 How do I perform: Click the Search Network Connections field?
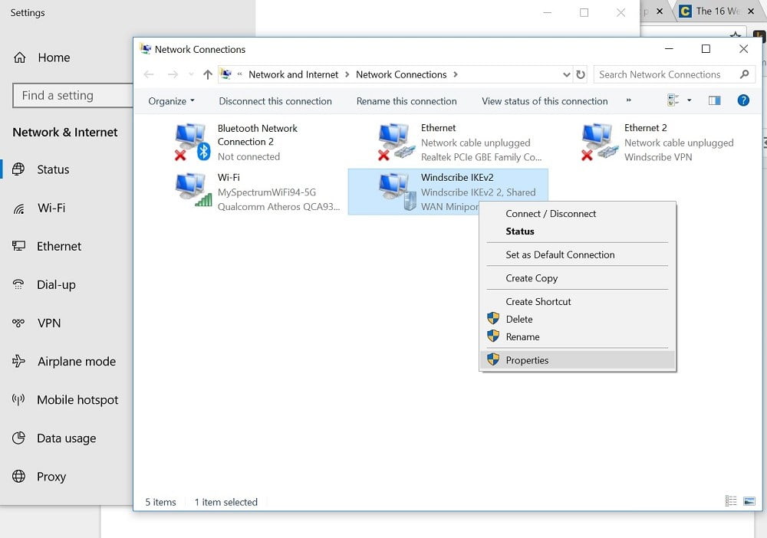[666, 74]
